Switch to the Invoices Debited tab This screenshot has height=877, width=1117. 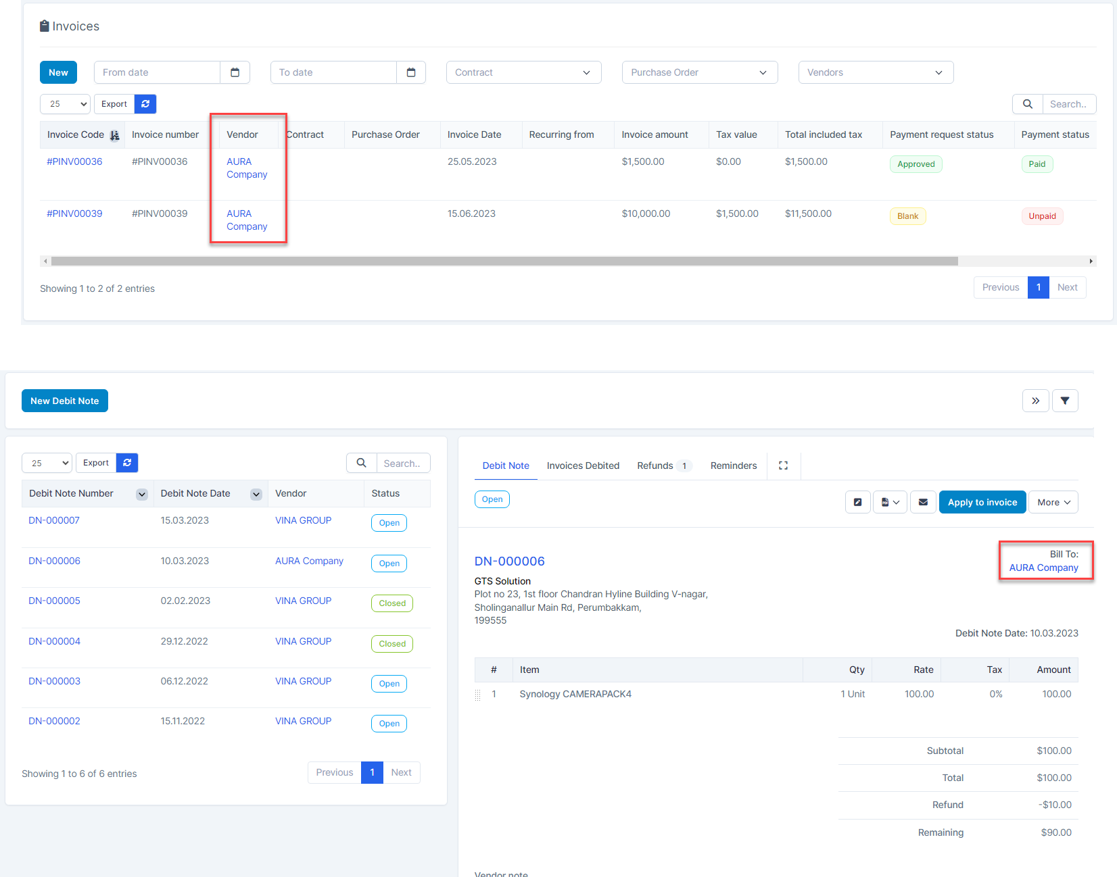(583, 466)
